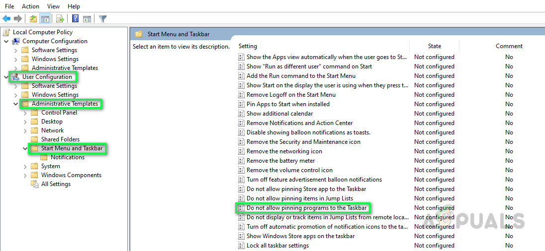Select Do not allow pinning programs to the Taskbar
The height and width of the screenshot is (251, 545).
tap(306, 208)
